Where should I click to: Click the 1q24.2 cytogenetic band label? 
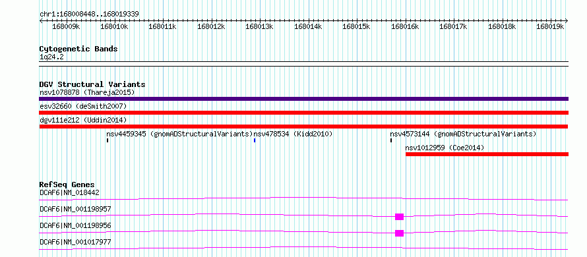click(51, 57)
